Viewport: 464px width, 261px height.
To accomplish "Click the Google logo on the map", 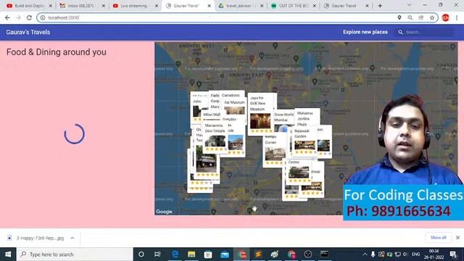I will 165,212.
